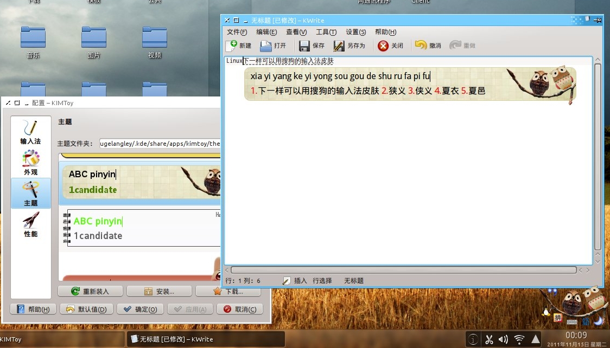Open the 设置(S) menu

(x=356, y=32)
